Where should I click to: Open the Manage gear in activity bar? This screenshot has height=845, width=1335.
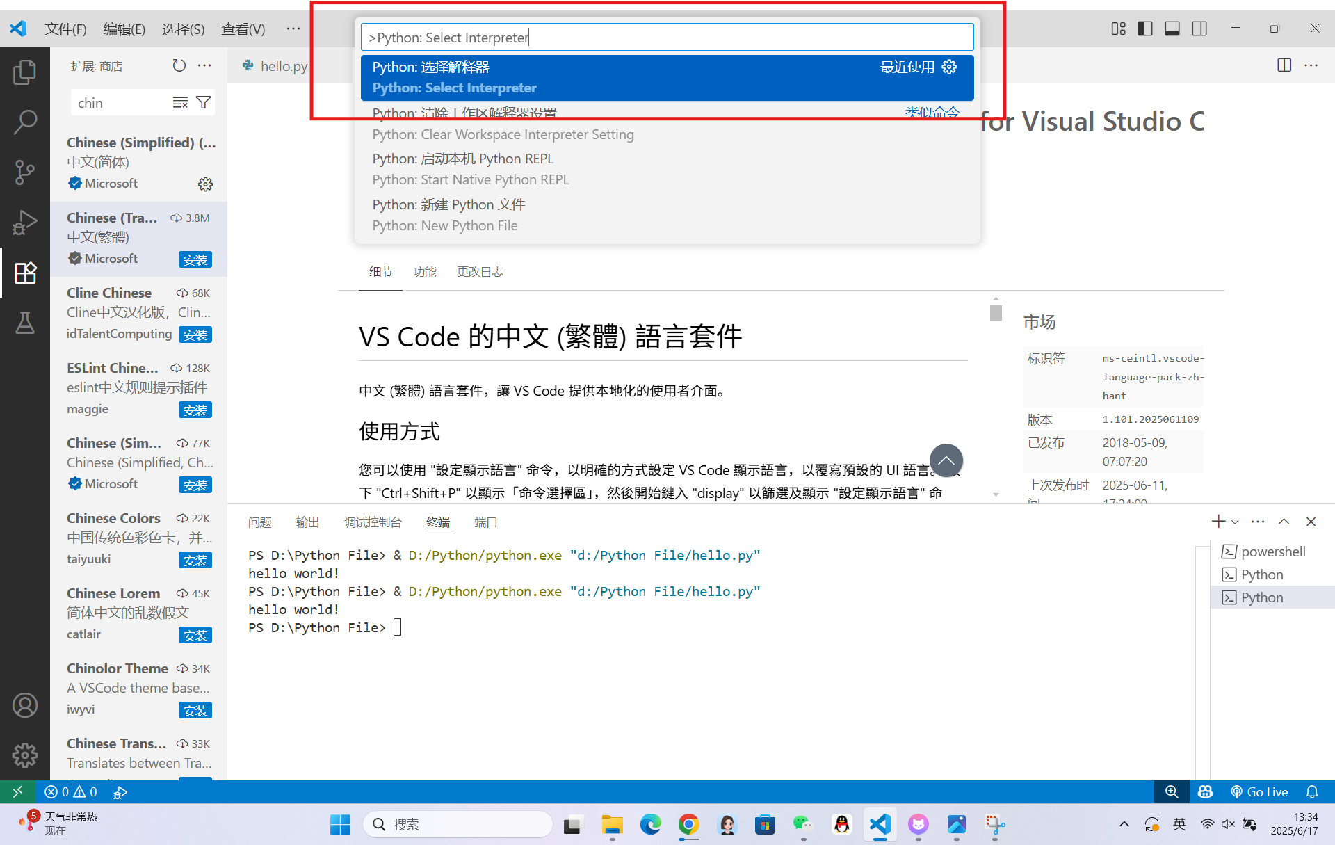(25, 755)
